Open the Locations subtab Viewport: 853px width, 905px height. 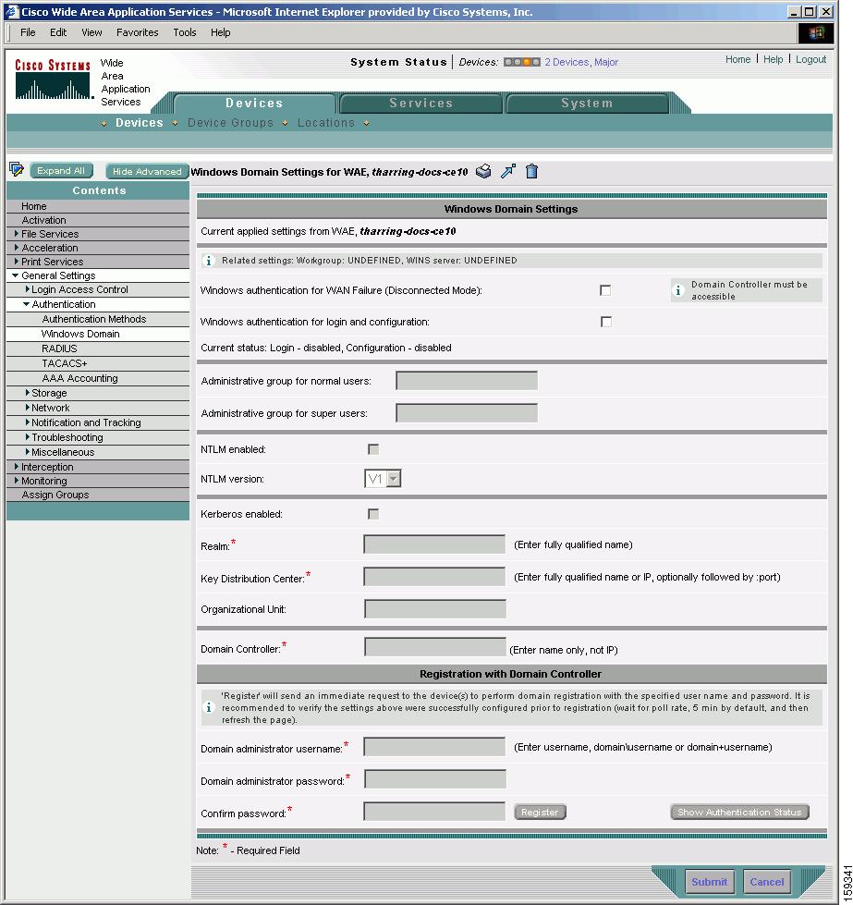326,123
